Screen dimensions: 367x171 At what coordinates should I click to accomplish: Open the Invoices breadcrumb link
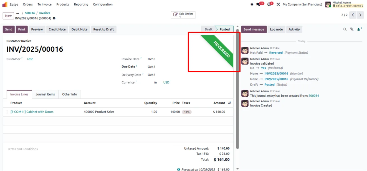tap(45, 13)
